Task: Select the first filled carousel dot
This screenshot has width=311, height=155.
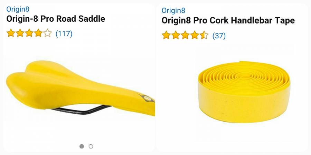Action: coord(82,146)
